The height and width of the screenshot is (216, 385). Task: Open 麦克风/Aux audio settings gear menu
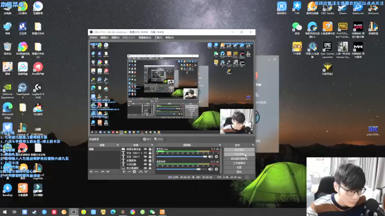216,156
